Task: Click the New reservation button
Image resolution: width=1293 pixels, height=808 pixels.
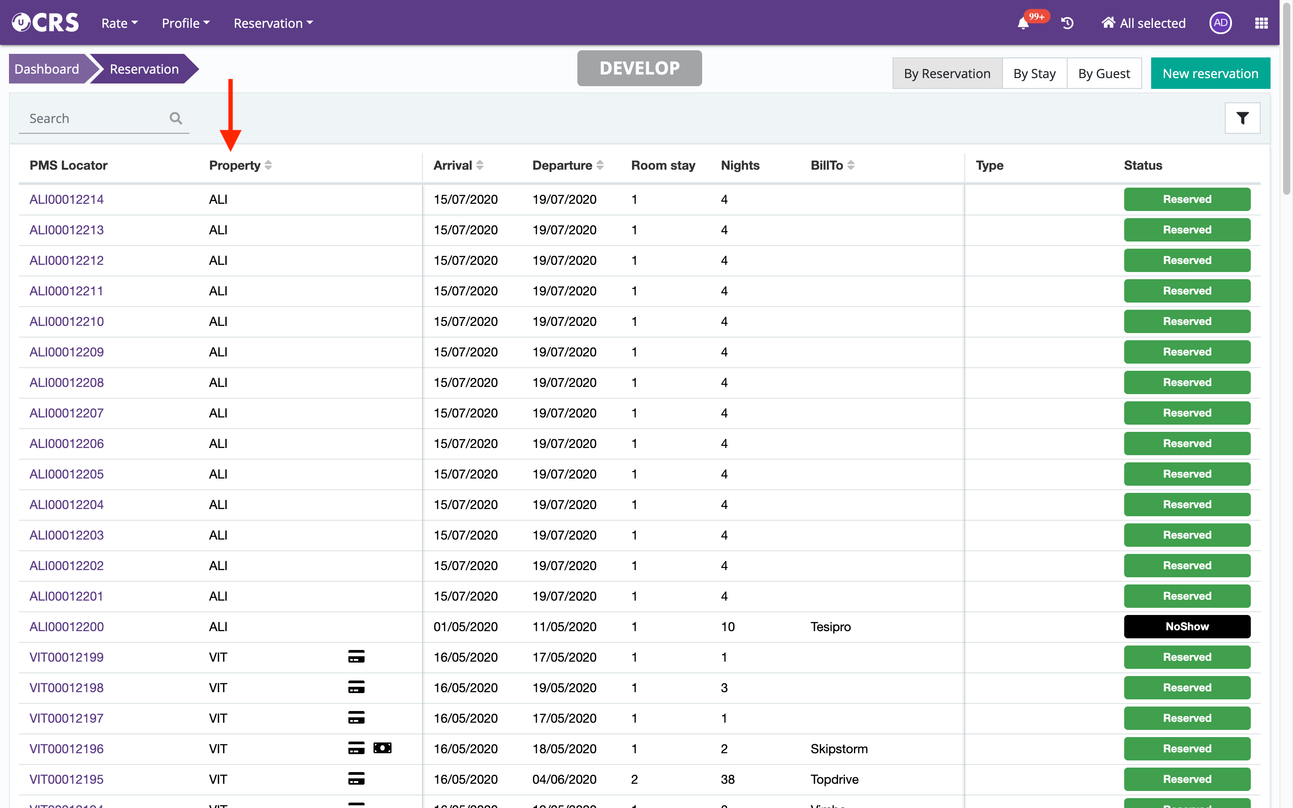Action: pos(1210,74)
